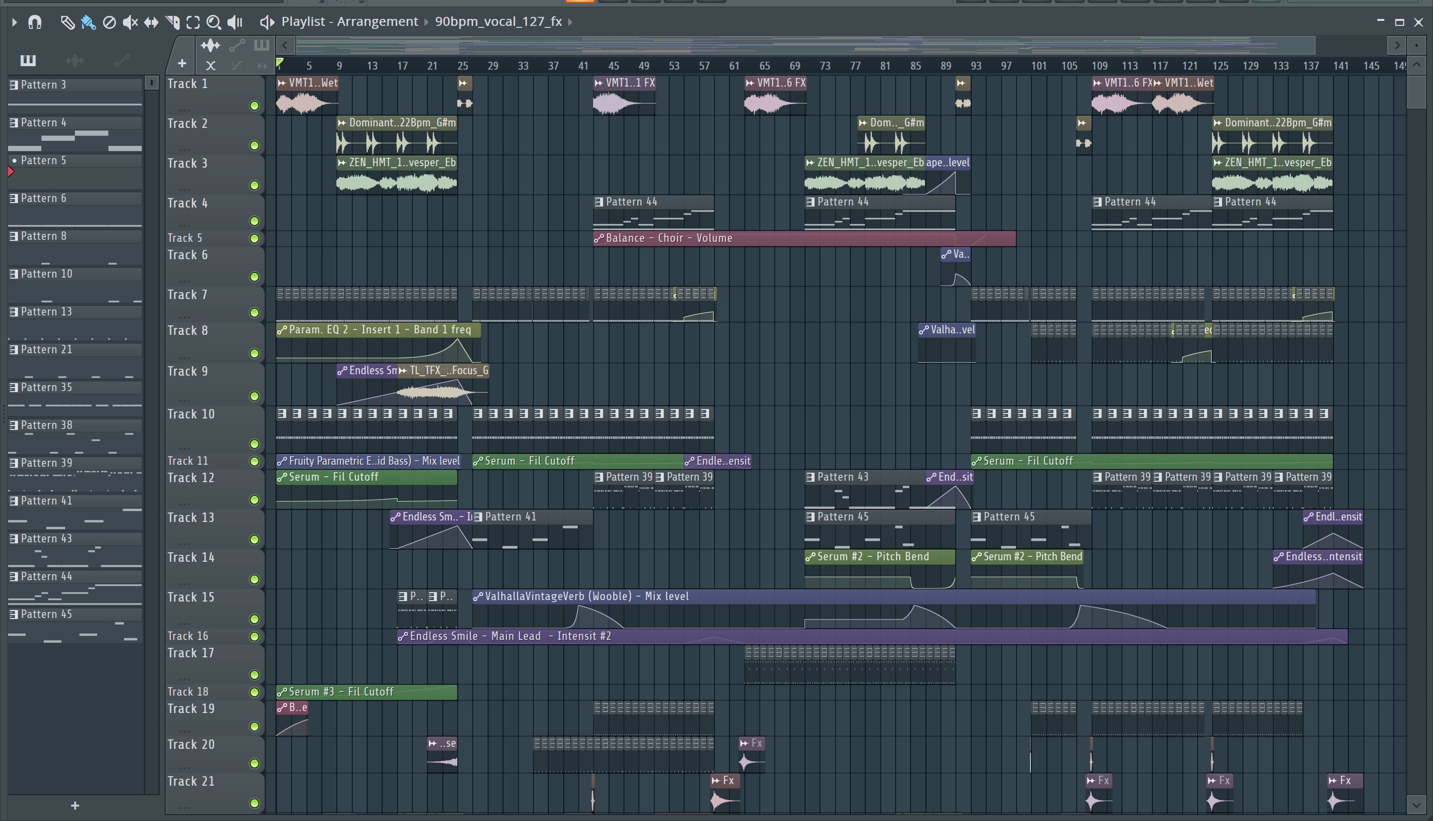The height and width of the screenshot is (821, 1433).
Task: Open Serum #3 - Fil Cutoff clip menu
Action: pos(282,692)
